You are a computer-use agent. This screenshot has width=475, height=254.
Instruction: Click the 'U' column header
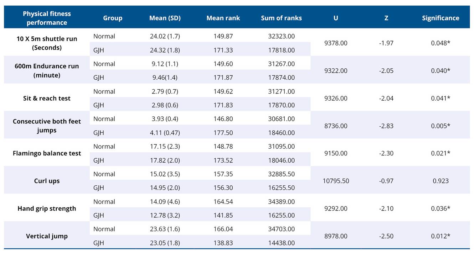point(336,18)
